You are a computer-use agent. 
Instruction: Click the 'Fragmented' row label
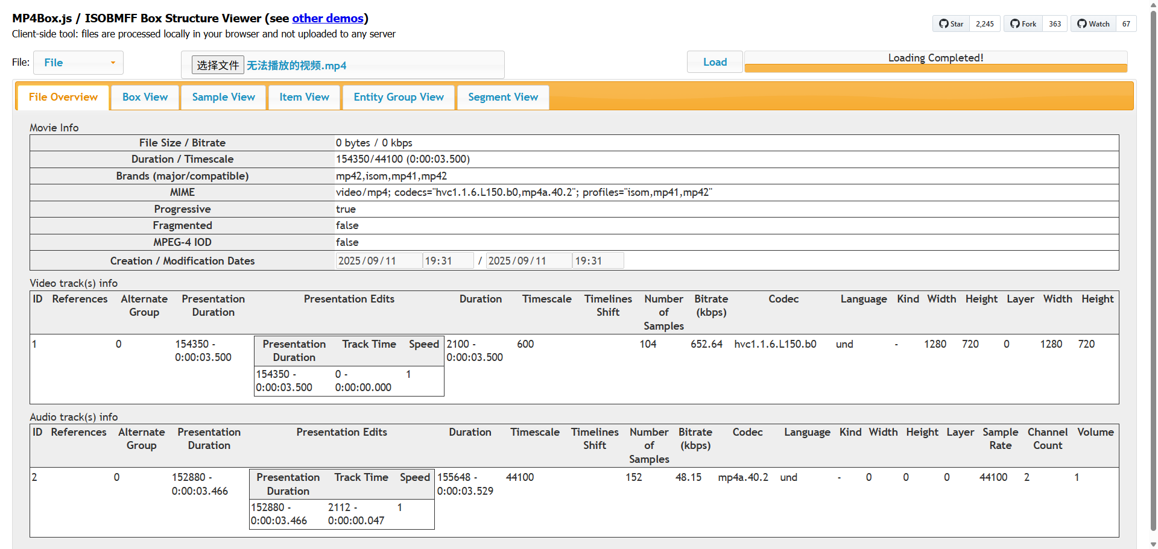pos(182,225)
